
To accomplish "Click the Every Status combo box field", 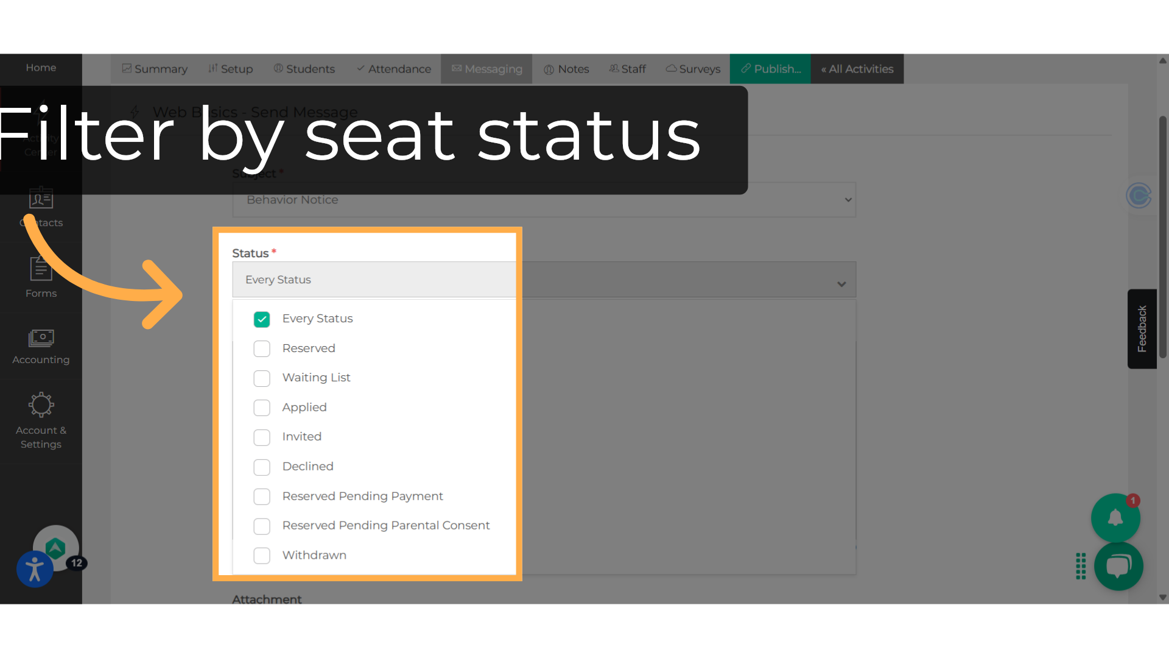I will [x=544, y=280].
